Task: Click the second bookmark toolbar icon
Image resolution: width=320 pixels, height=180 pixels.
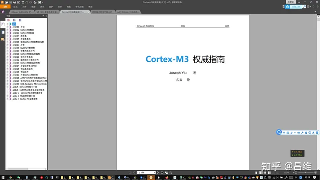Action: pos(14,20)
